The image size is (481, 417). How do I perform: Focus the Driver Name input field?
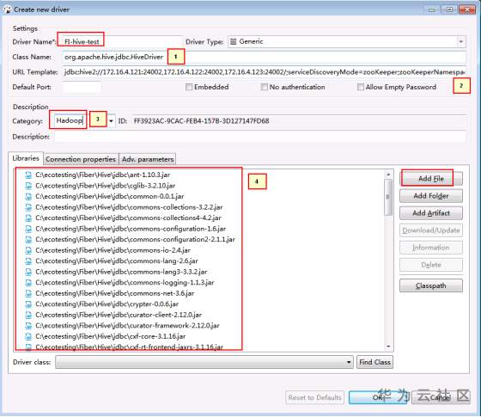(122, 42)
